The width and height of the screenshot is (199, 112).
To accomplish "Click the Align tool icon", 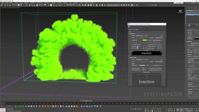I will [80, 5].
